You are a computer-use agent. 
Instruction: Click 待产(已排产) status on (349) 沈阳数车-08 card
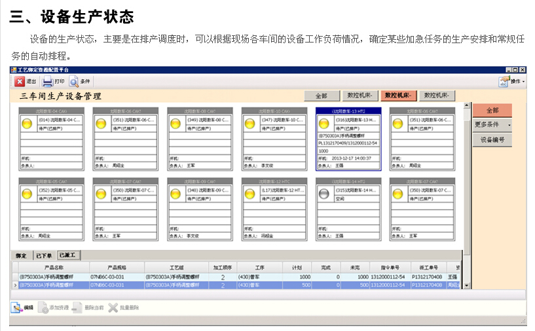199,128
